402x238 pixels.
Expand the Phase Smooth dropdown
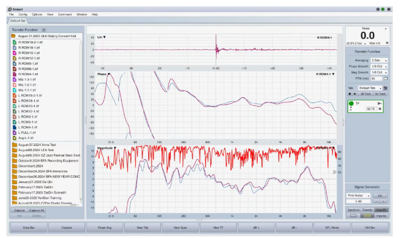pos(379,66)
